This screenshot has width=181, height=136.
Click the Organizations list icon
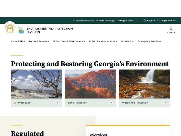tap(158, 20)
